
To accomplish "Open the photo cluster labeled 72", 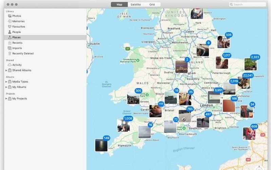I will [x=170, y=126].
